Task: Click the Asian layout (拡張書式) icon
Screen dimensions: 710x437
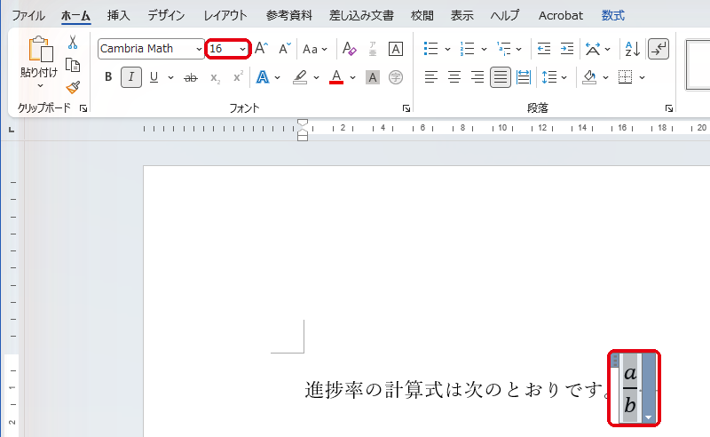Action: point(593,49)
